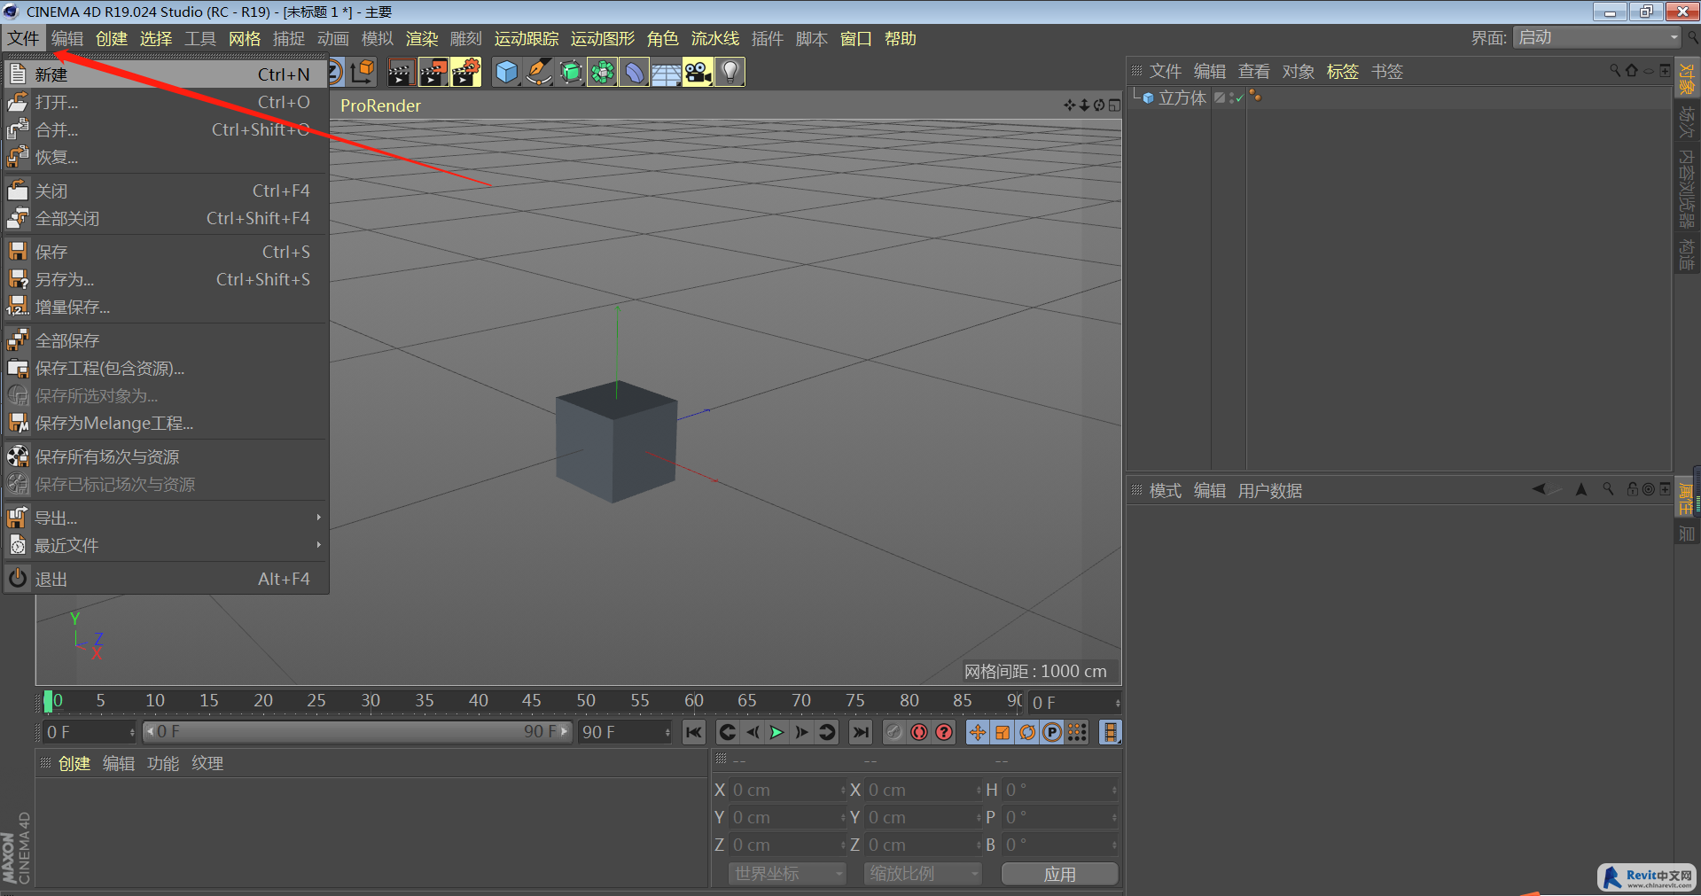Go to start of timeline

[694, 732]
